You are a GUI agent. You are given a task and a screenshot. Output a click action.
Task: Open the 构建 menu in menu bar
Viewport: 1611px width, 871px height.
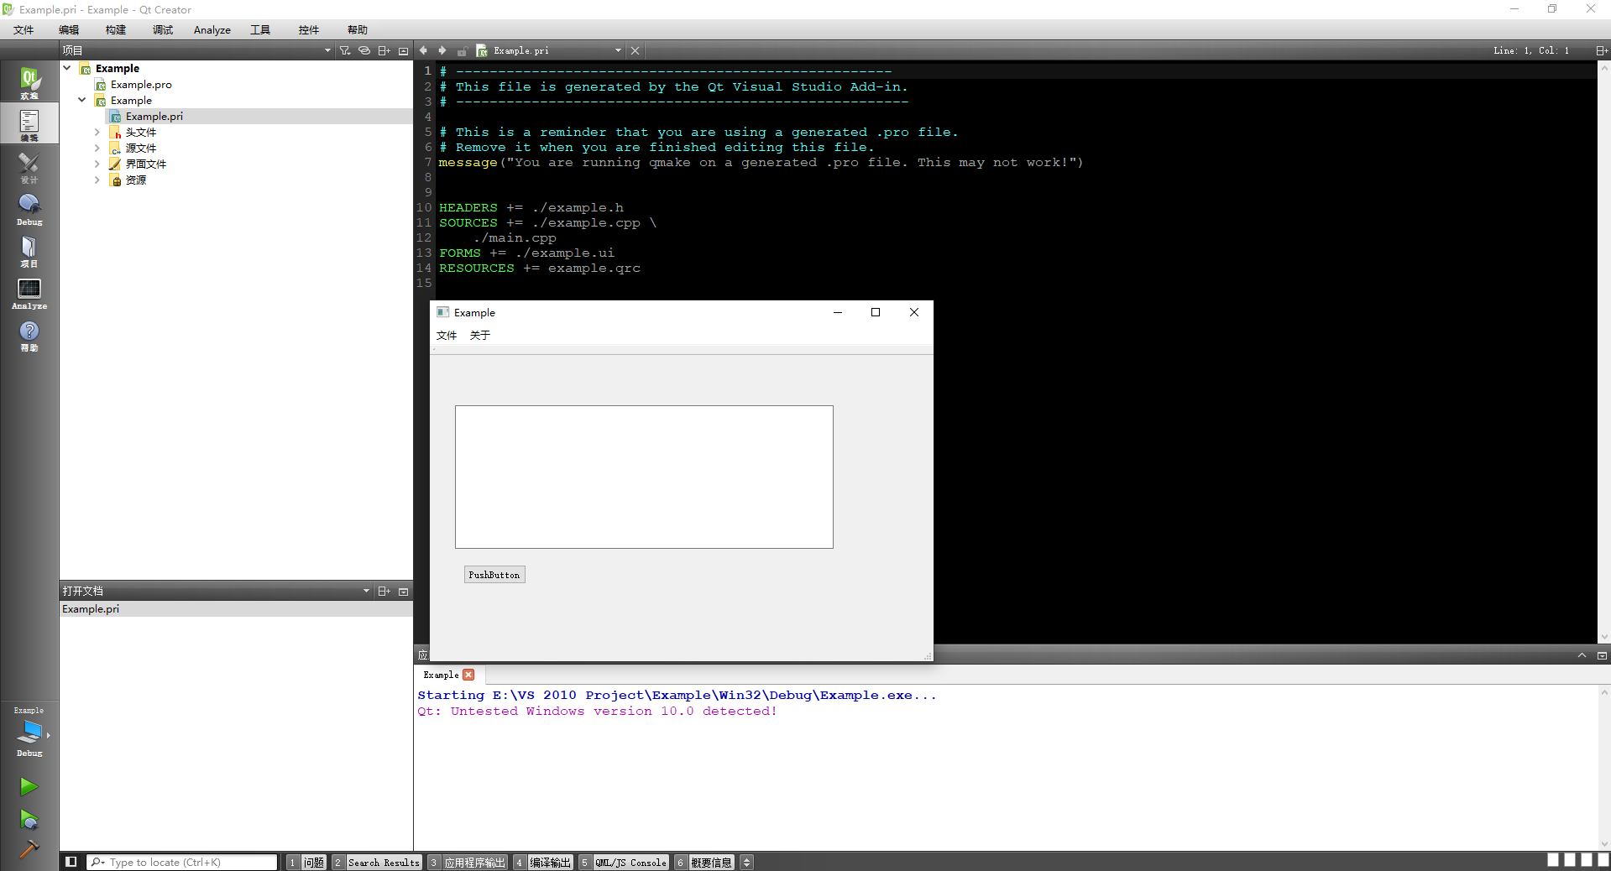(x=115, y=30)
